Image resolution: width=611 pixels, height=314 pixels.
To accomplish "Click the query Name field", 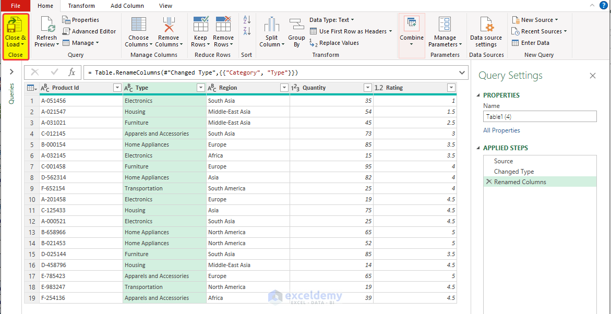I will (540, 116).
